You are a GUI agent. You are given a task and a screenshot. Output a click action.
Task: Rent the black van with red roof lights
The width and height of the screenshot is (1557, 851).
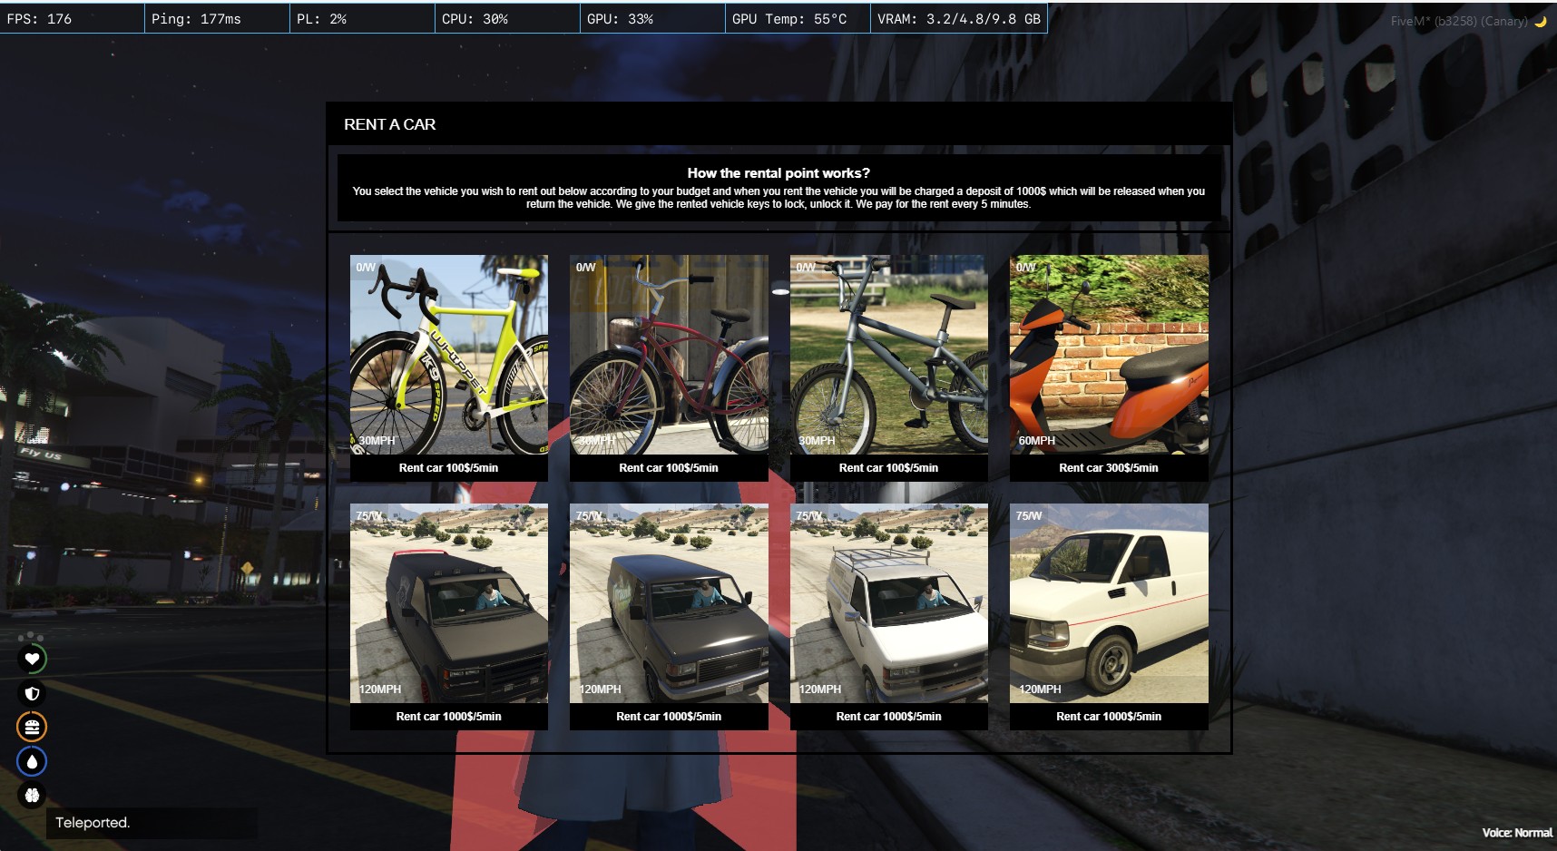[x=449, y=717]
